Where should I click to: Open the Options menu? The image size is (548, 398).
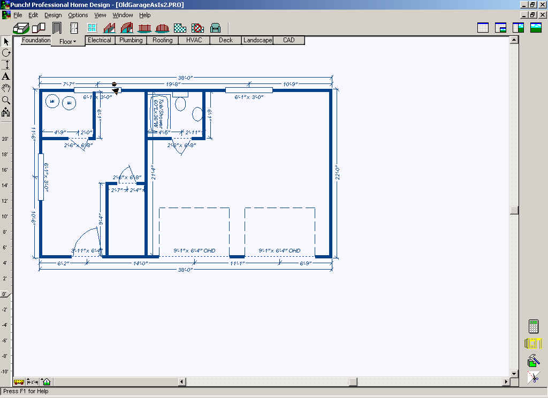pyautogui.click(x=78, y=15)
